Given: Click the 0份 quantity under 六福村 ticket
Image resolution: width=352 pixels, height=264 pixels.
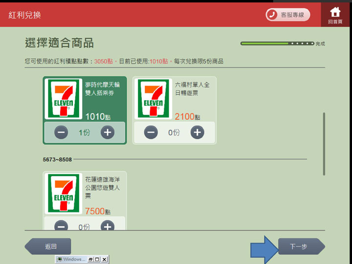Looking at the screenshot, I should click(174, 132).
